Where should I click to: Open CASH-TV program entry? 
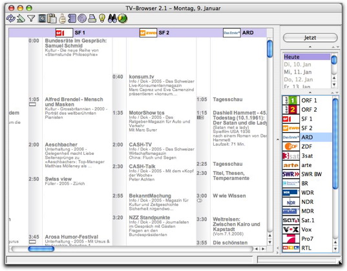coord(162,151)
